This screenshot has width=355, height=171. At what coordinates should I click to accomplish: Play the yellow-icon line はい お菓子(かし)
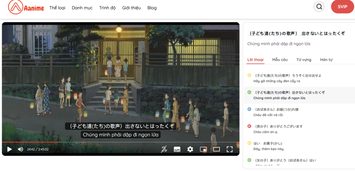249,143
